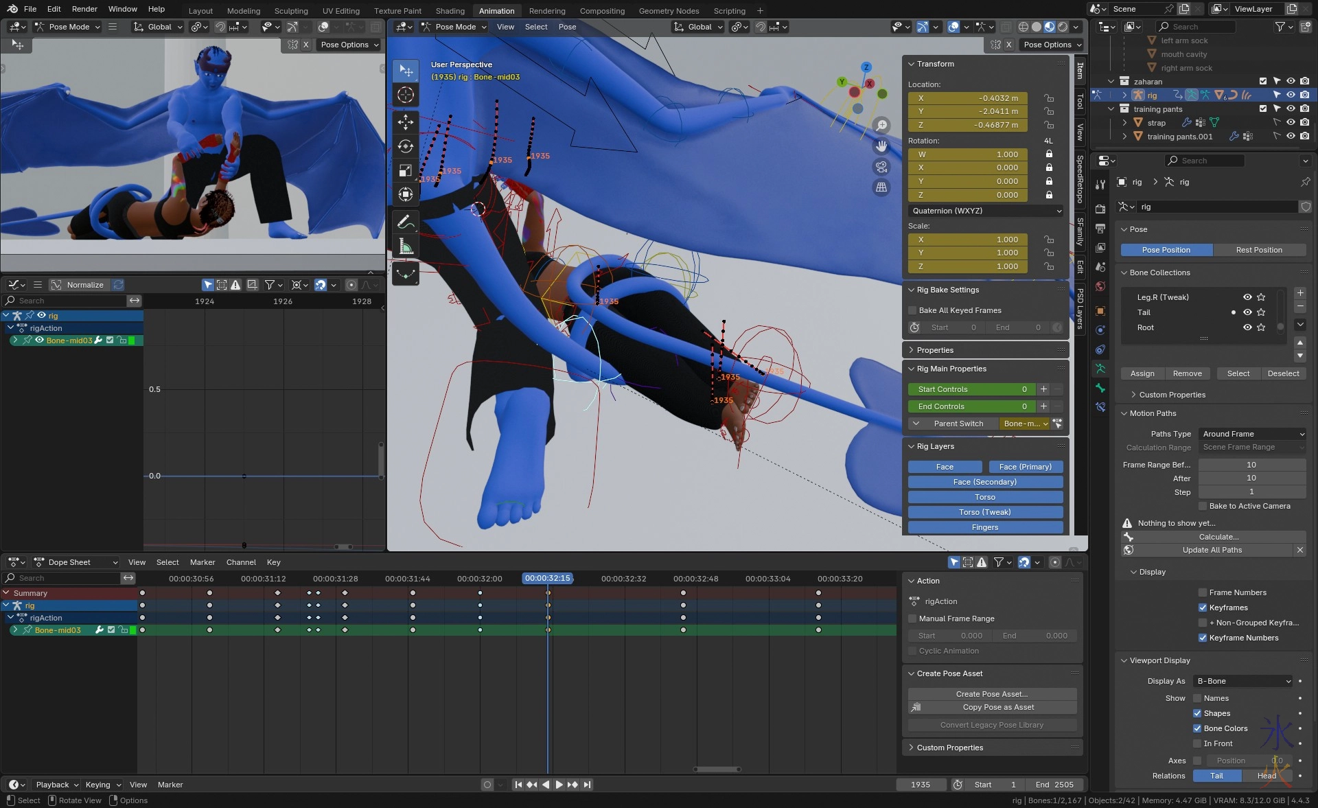Screen dimensions: 1318x808
Task: Enable Bake All Keyed Frames checkbox
Action: (x=913, y=310)
